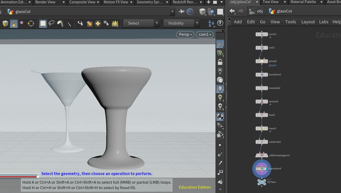Click the red HUD slider handle
341x193 pixels.
38,177
